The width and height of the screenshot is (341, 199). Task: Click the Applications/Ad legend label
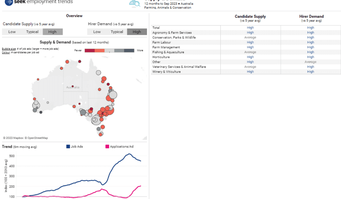[122, 147]
